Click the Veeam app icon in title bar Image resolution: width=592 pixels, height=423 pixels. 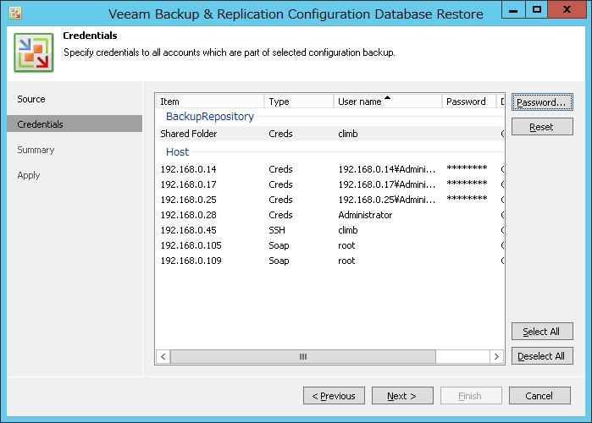[15, 14]
